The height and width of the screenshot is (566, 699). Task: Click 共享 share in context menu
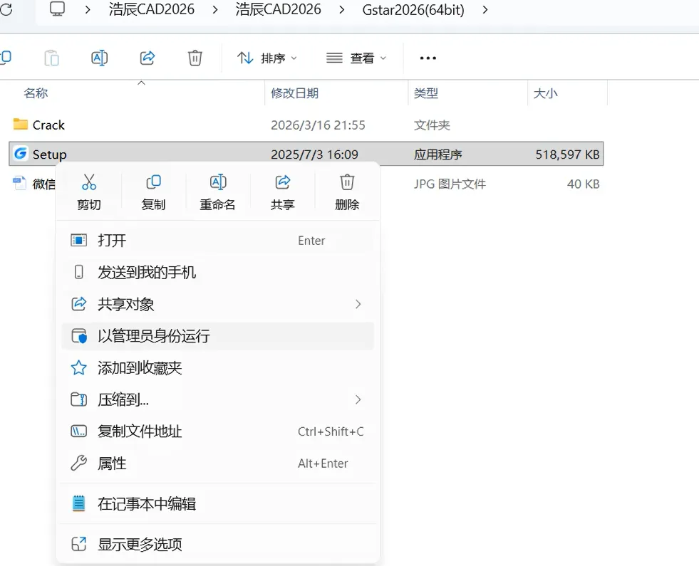(283, 192)
